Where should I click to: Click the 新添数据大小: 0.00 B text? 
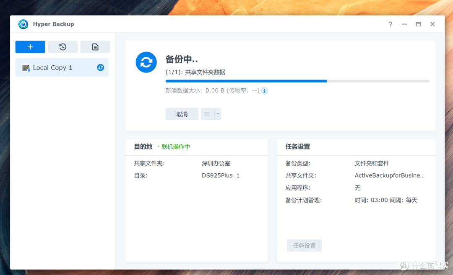click(x=195, y=91)
